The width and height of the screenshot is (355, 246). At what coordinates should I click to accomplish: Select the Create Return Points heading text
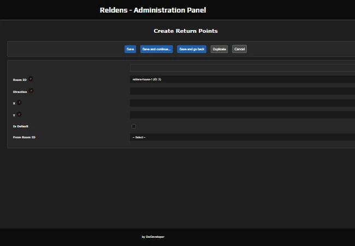coord(186,31)
